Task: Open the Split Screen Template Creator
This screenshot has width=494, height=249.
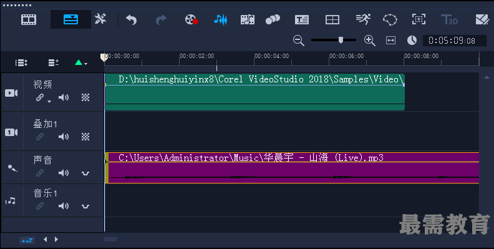Action: (332, 19)
